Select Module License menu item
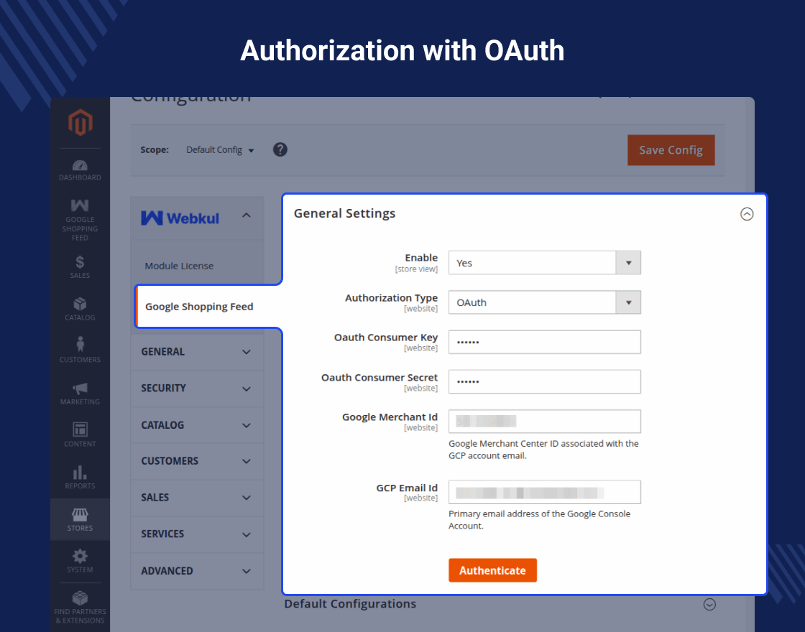Viewport: 805px width, 632px height. pos(179,266)
